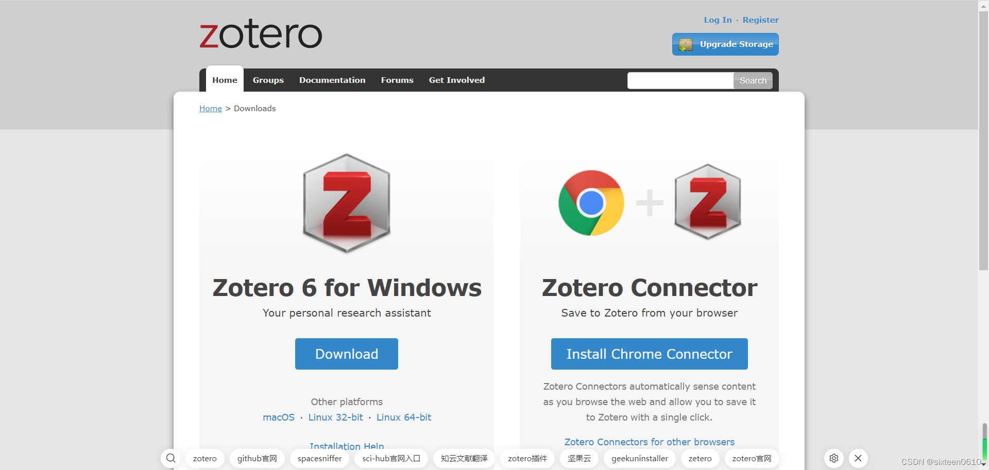989x470 pixels.
Task: Click the Log In link
Action: (x=718, y=20)
